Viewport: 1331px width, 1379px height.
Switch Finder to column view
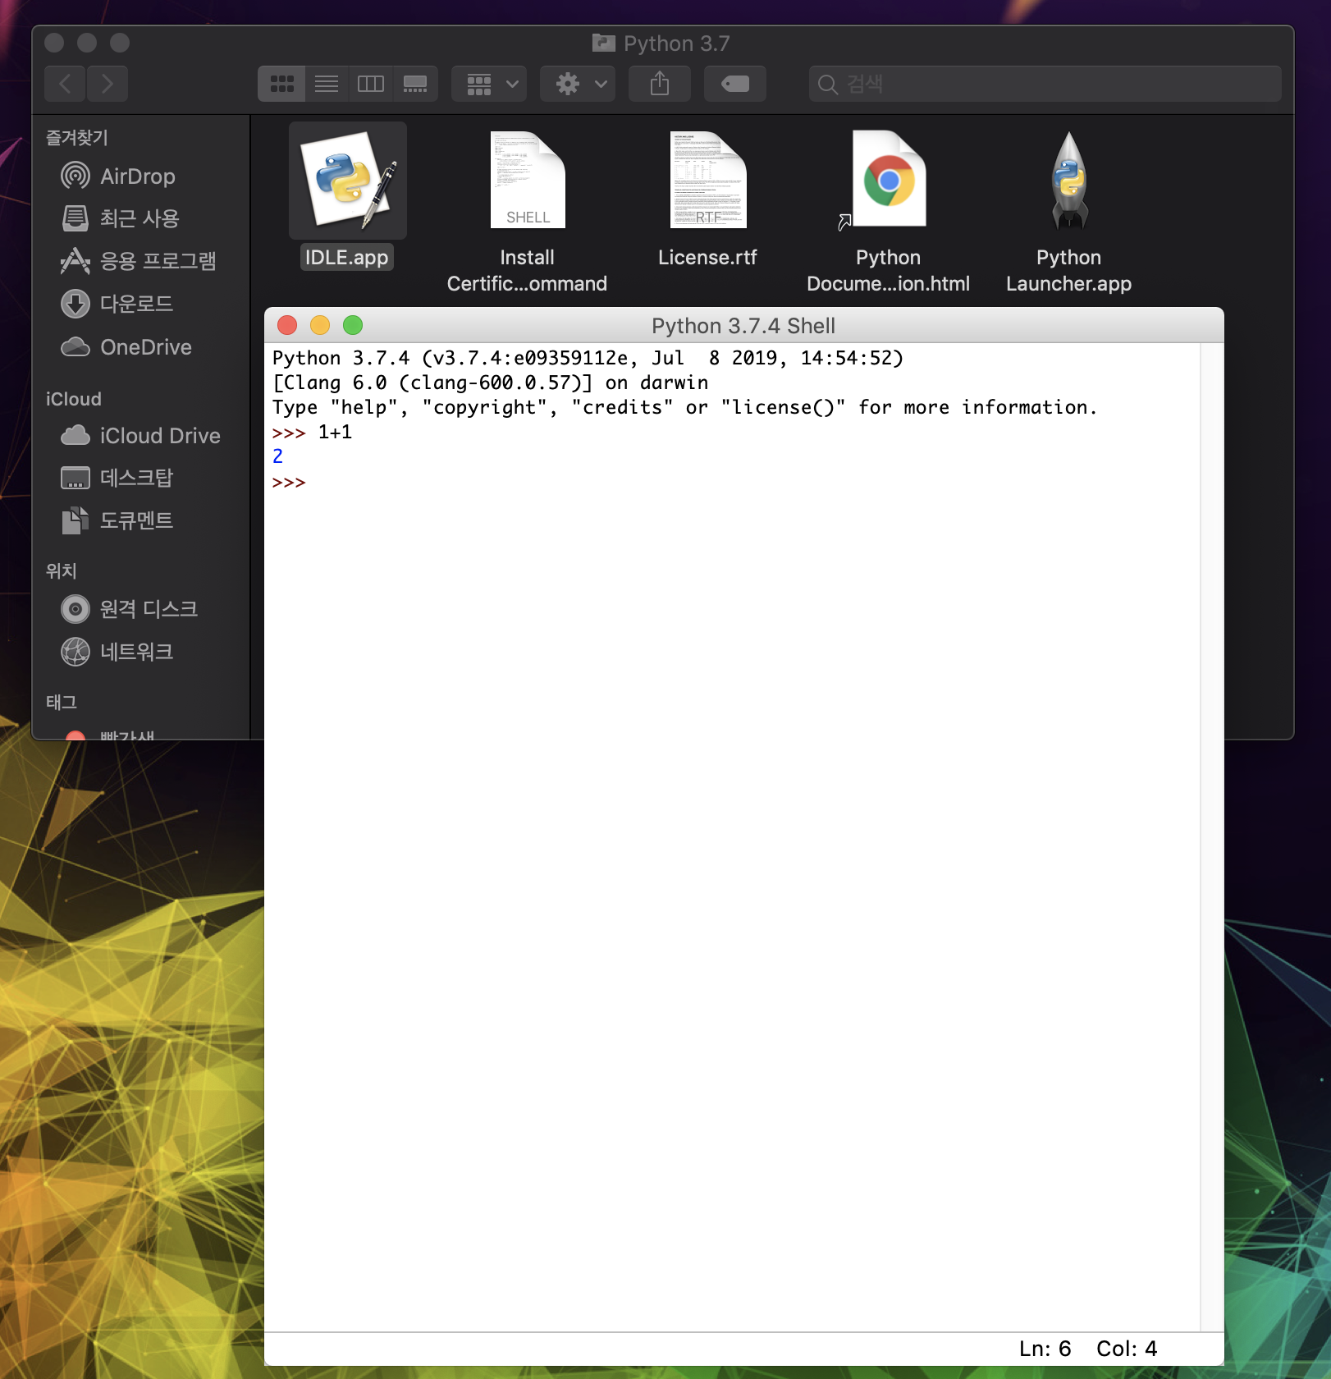371,84
